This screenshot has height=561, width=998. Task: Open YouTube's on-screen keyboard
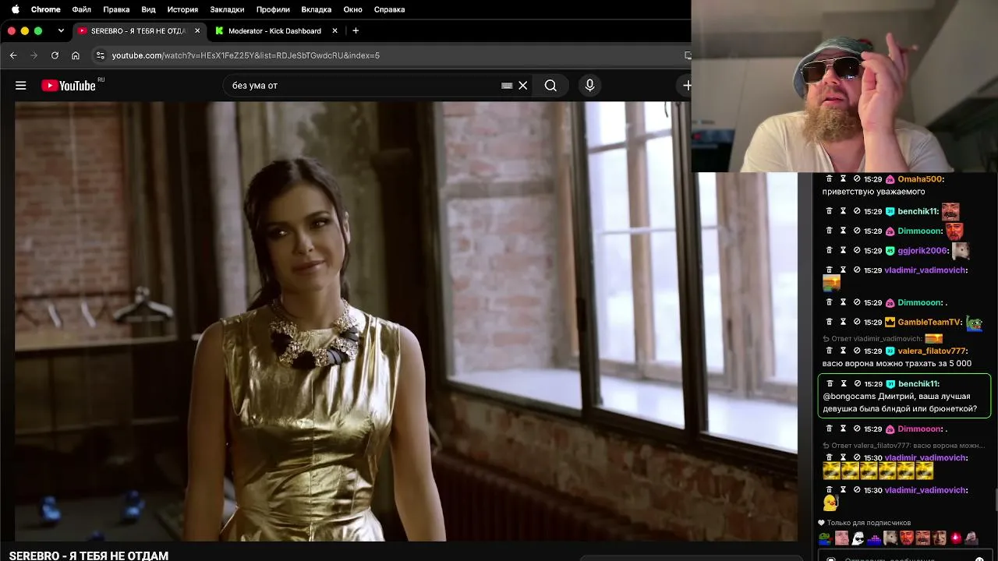coord(507,86)
